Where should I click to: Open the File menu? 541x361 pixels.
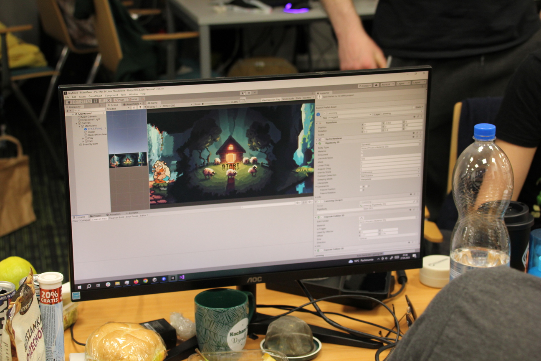[x=67, y=97]
